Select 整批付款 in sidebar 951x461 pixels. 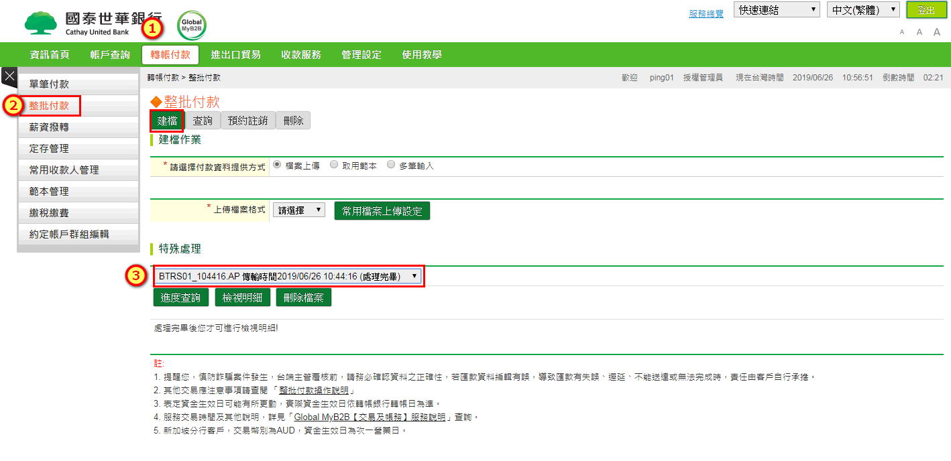tap(78, 106)
